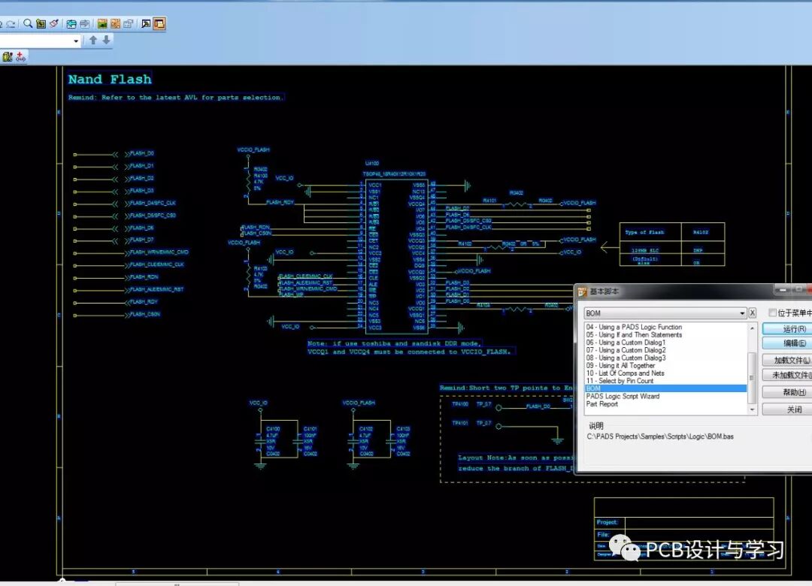This screenshot has height=586, width=812.
Task: Click the red plus add-connection icon
Action: tap(21, 56)
